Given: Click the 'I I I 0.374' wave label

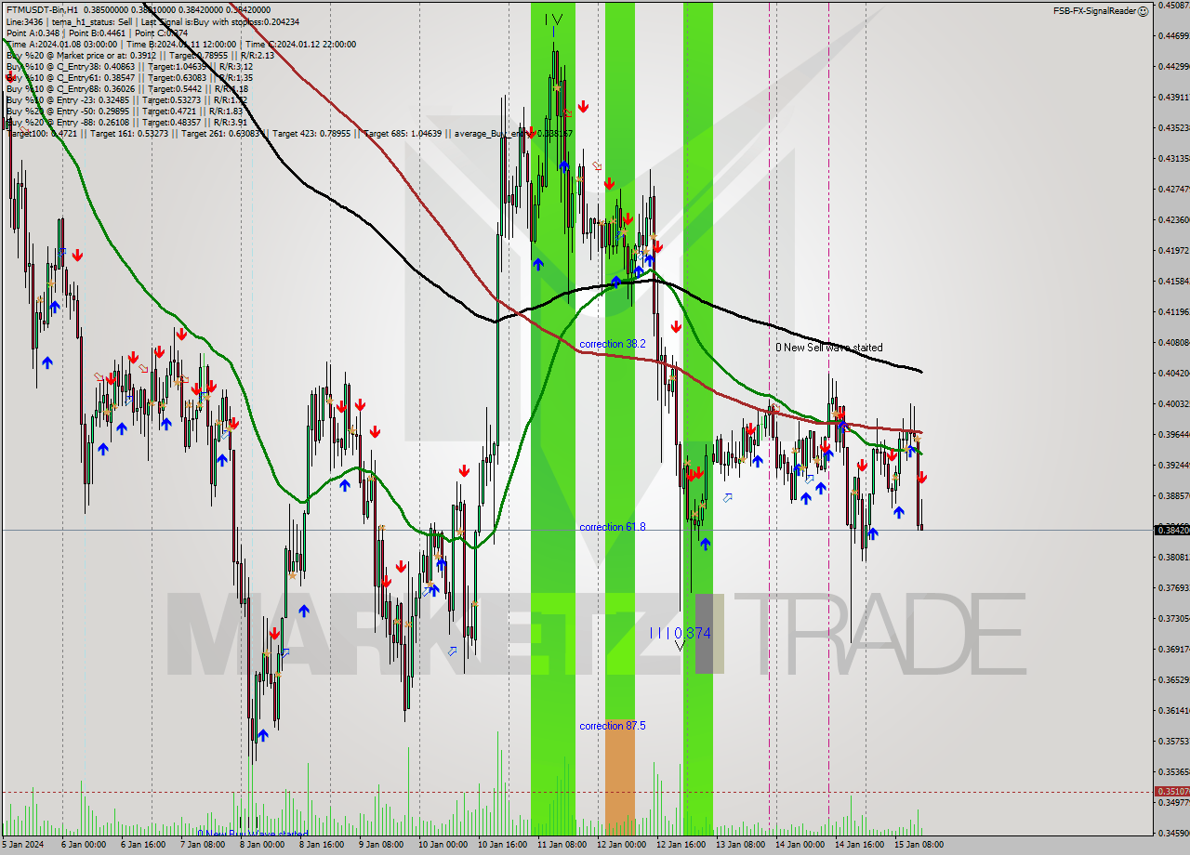Looking at the screenshot, I should (680, 633).
